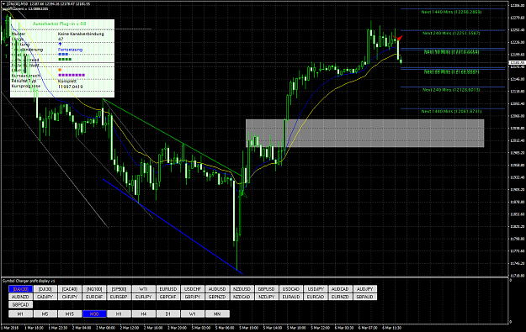Click the price forecast value 11997.0419

tap(71, 87)
